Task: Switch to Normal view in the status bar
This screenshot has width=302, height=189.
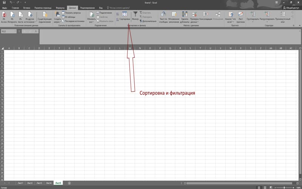Action: (x=259, y=187)
